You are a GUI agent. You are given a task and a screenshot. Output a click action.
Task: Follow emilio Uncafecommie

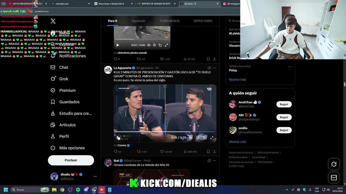click(284, 130)
